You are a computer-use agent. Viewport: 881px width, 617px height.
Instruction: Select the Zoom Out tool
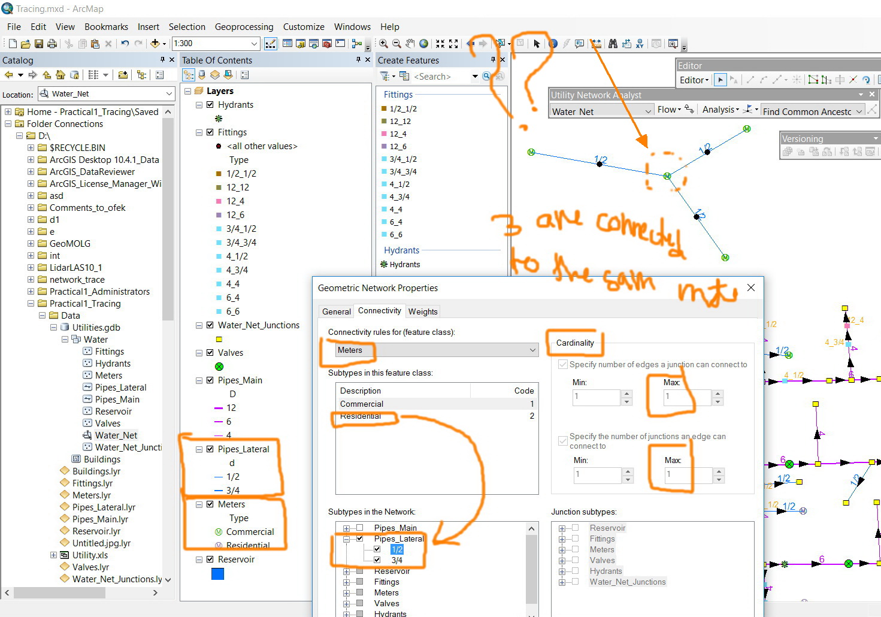[x=396, y=44]
